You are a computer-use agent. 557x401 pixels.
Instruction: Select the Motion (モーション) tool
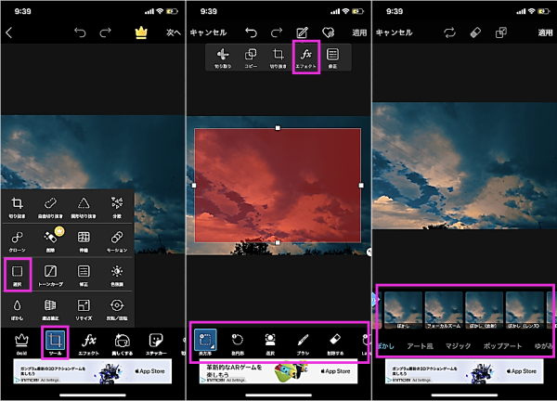[x=117, y=241]
